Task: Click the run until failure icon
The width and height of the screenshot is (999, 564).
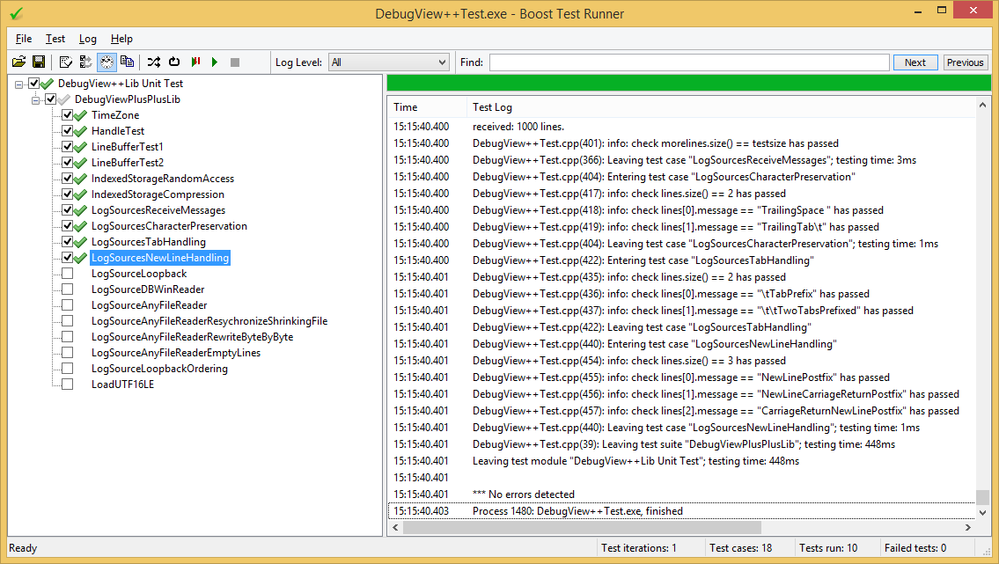Action: 195,62
